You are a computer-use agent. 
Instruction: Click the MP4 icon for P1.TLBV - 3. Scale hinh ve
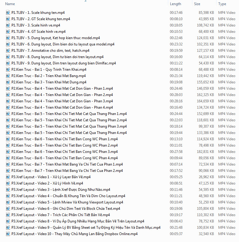pos(8,25)
